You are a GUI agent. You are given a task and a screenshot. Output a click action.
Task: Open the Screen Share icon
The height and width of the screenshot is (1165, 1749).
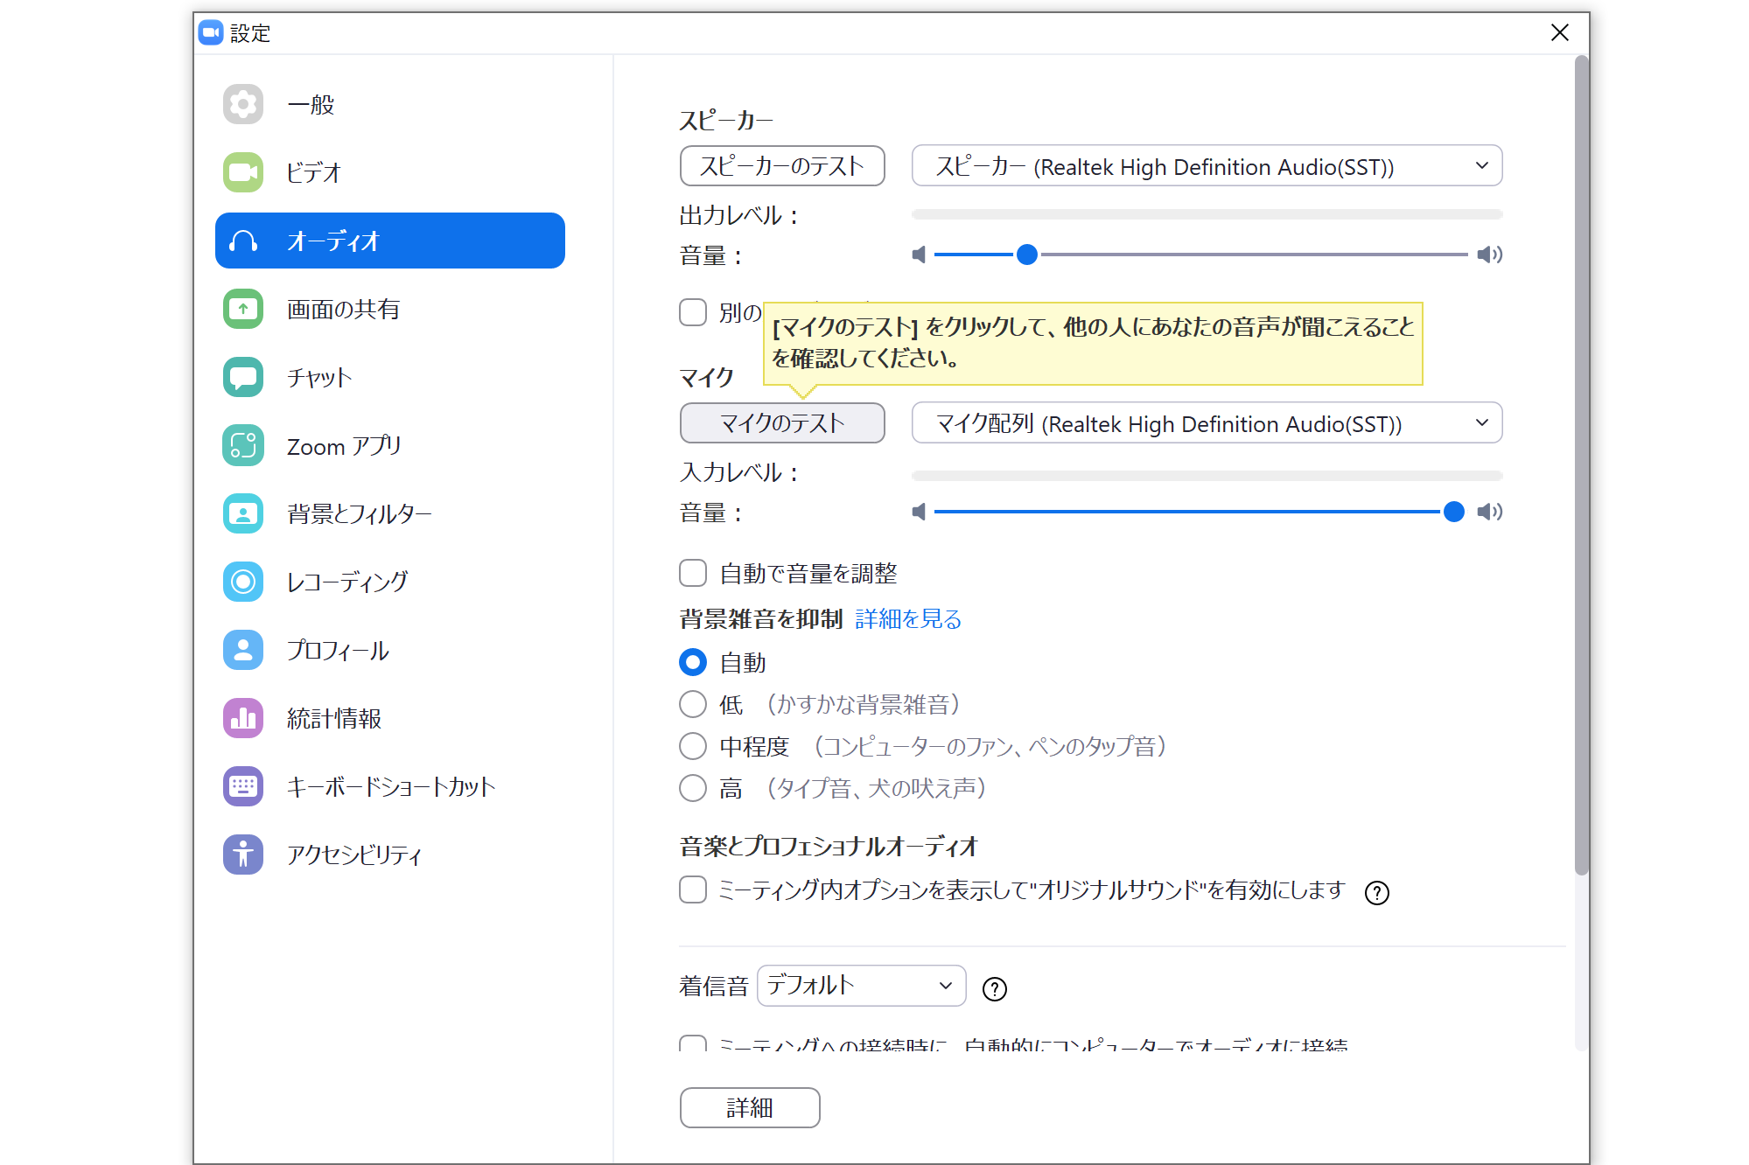pyautogui.click(x=242, y=309)
